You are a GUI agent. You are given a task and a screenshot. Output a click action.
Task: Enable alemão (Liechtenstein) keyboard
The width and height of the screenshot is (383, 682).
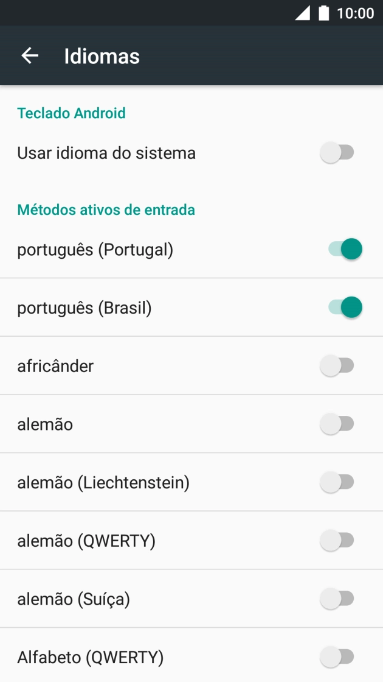(x=339, y=482)
